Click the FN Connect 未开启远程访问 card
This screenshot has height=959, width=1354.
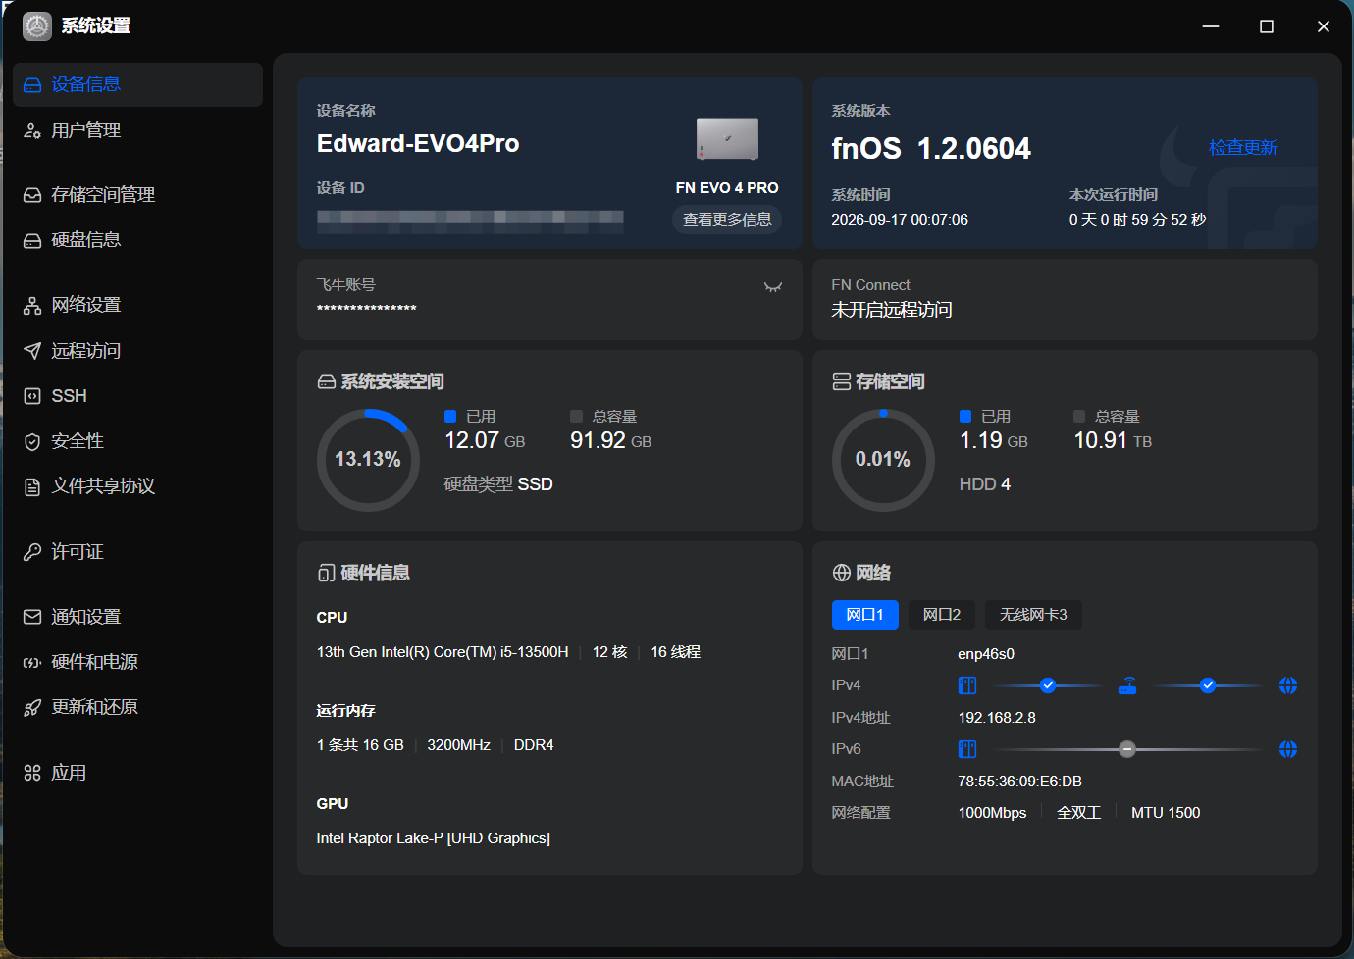coord(1065,299)
